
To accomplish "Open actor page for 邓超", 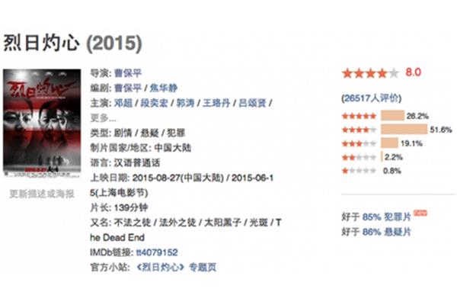I will [123, 103].
